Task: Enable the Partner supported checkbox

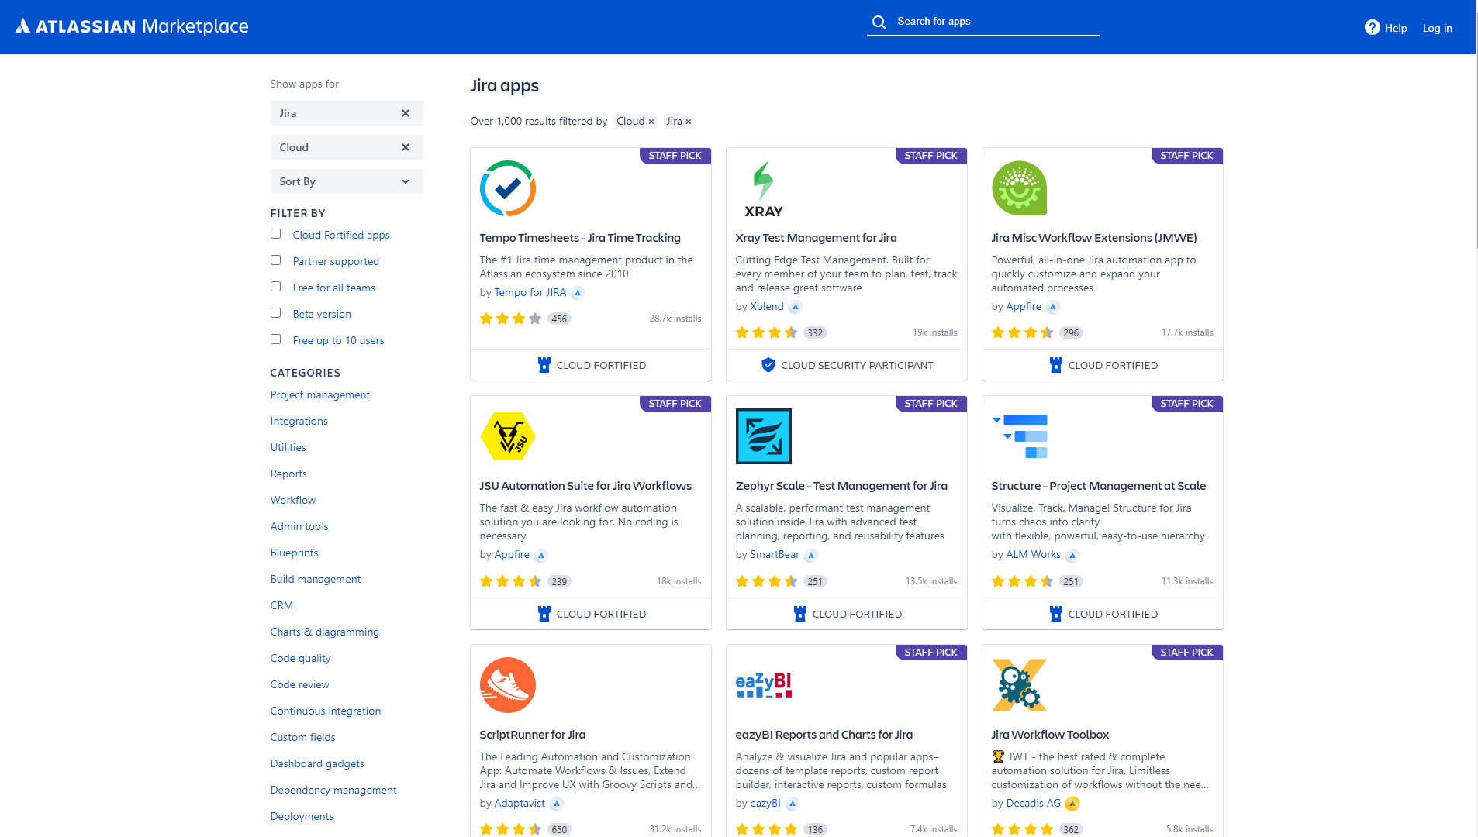Action: click(x=275, y=260)
